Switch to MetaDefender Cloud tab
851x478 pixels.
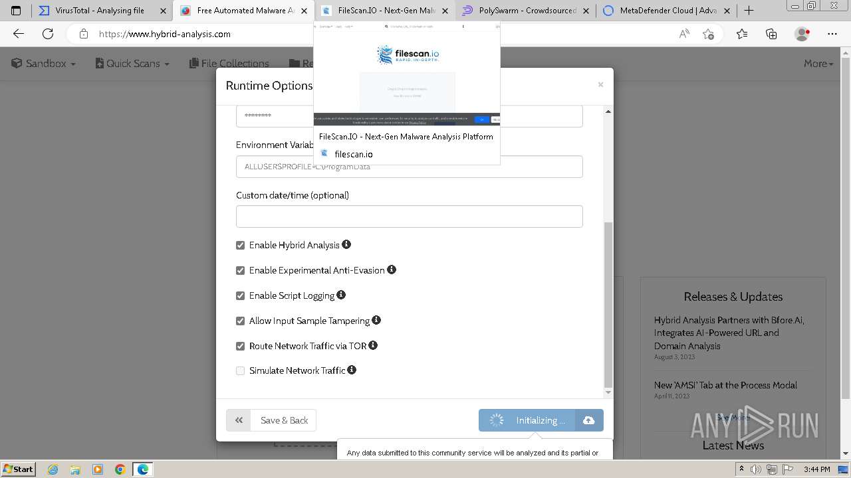pyautogui.click(x=666, y=11)
